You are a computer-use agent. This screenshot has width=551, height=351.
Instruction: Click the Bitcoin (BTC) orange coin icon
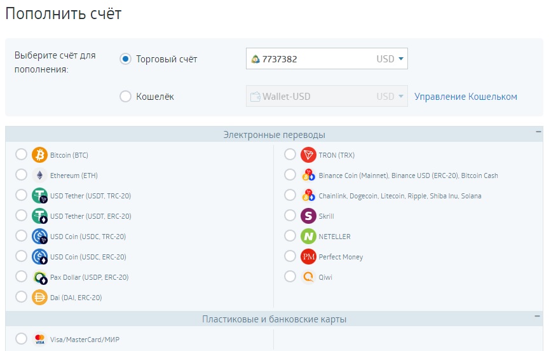[x=39, y=155]
